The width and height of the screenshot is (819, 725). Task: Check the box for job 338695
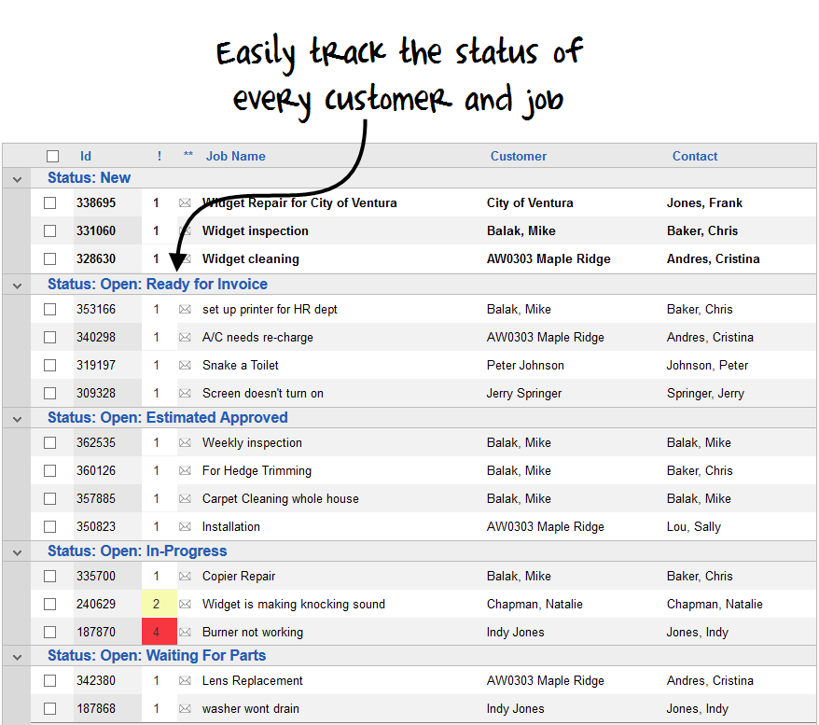pos(49,202)
